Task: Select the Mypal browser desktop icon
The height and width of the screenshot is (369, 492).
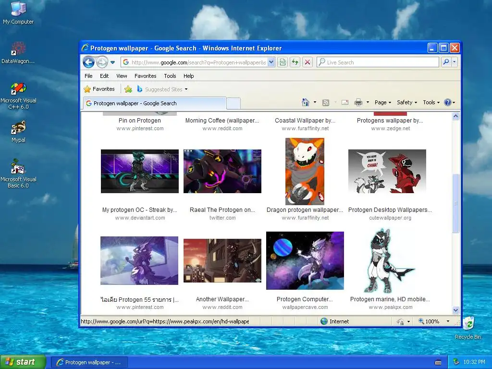Action: click(18, 132)
